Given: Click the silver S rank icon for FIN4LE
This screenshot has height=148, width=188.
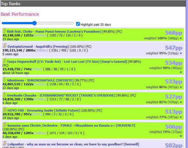Looking at the screenshot, I should tap(5, 125).
